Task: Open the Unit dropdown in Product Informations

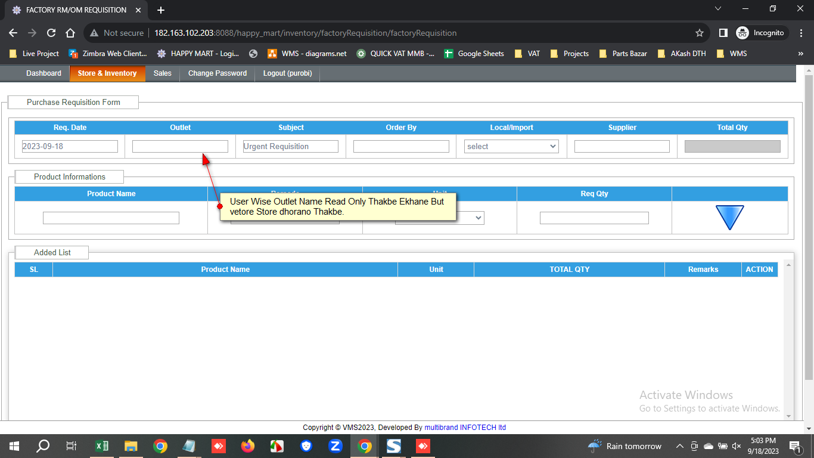Action: click(x=440, y=218)
